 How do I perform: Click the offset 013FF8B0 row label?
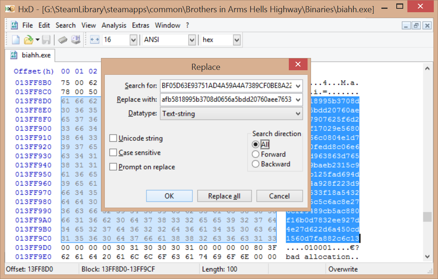(x=33, y=82)
